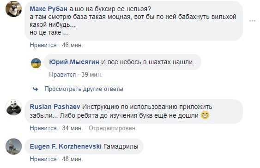Click the 46 мин. timestamp

point(73,45)
